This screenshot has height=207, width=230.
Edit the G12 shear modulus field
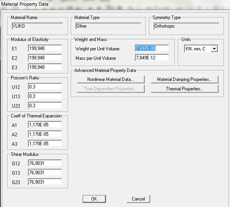(45, 163)
